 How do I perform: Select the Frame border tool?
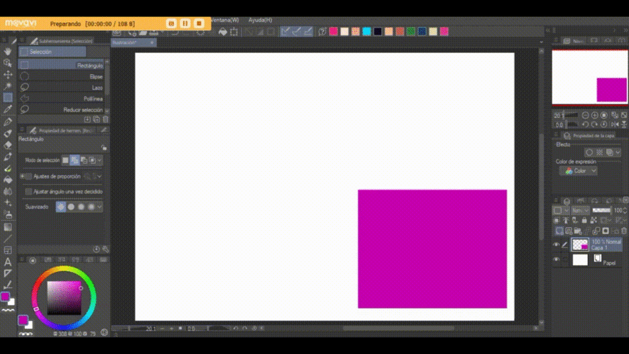click(8, 250)
